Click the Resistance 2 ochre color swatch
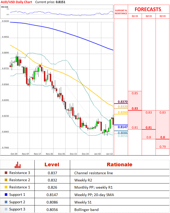 (x=6, y=180)
